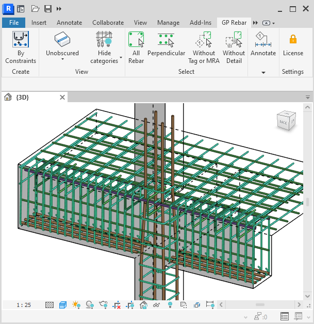The height and width of the screenshot is (324, 314).
Task: Toggle Show Crop Region icon
Action: (130, 305)
